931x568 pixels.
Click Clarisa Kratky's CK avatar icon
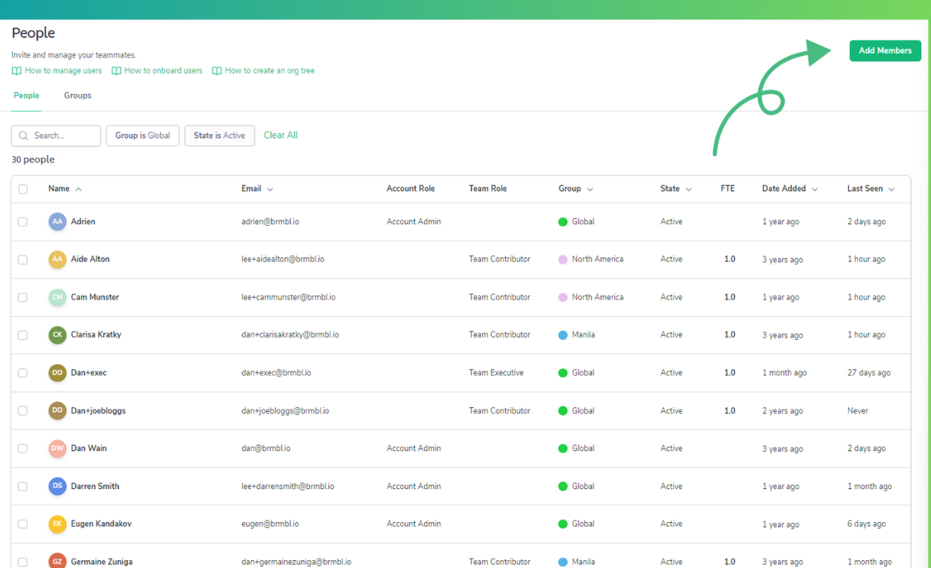57,335
